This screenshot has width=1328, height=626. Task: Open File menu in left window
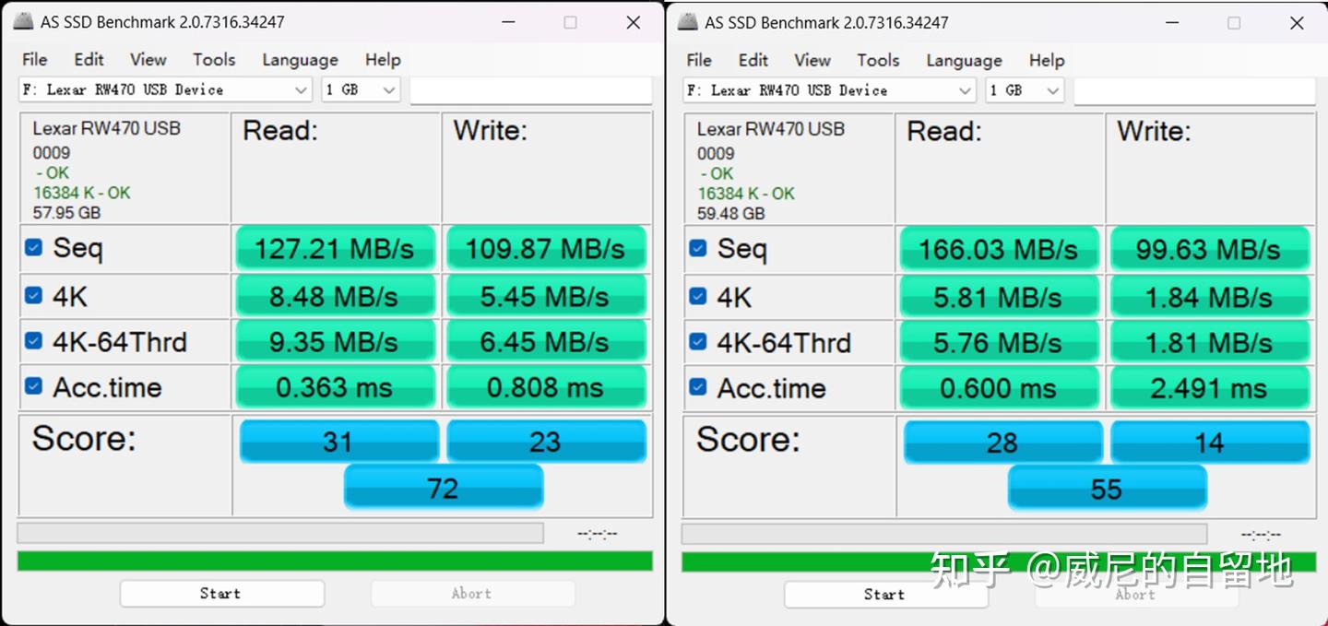click(x=34, y=60)
